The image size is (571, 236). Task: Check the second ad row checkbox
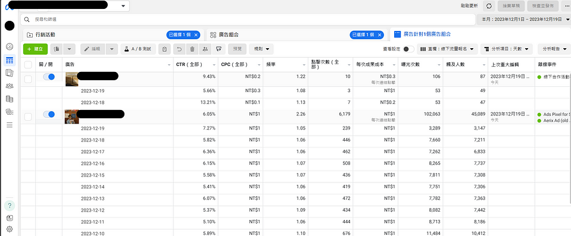28,117
